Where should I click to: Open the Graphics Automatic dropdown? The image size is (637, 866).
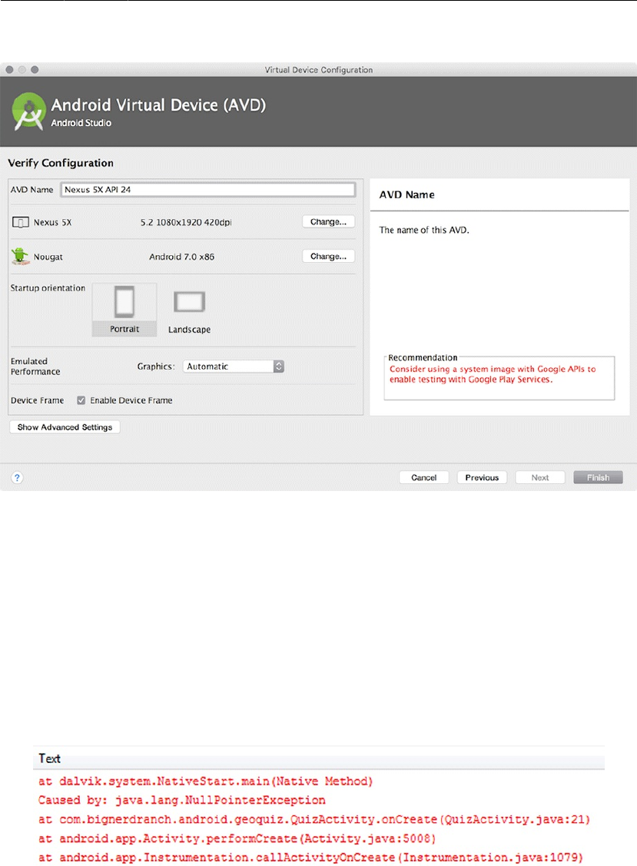pyautogui.click(x=233, y=367)
